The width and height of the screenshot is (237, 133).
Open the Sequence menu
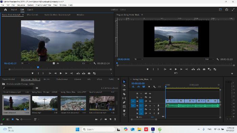click(21, 5)
